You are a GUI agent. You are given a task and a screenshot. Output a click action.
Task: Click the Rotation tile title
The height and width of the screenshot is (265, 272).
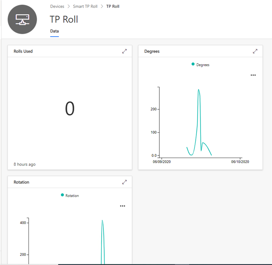tap(21, 182)
